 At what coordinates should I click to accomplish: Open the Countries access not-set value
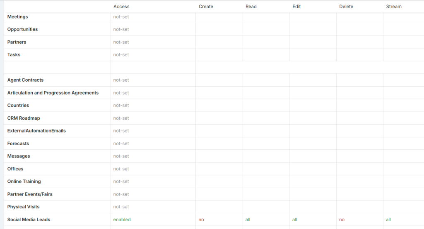pyautogui.click(x=121, y=105)
